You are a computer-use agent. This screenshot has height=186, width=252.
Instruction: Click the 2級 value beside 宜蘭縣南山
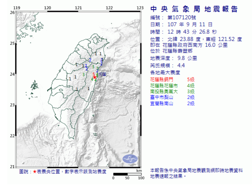[191, 103]
